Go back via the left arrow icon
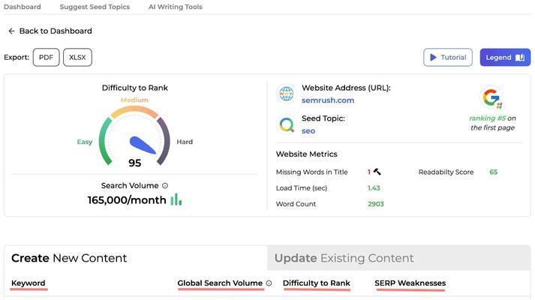The width and height of the screenshot is (535, 300). pos(11,31)
